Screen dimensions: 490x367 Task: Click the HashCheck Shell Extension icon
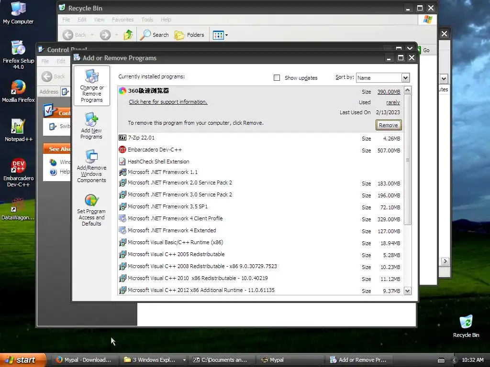122,162
